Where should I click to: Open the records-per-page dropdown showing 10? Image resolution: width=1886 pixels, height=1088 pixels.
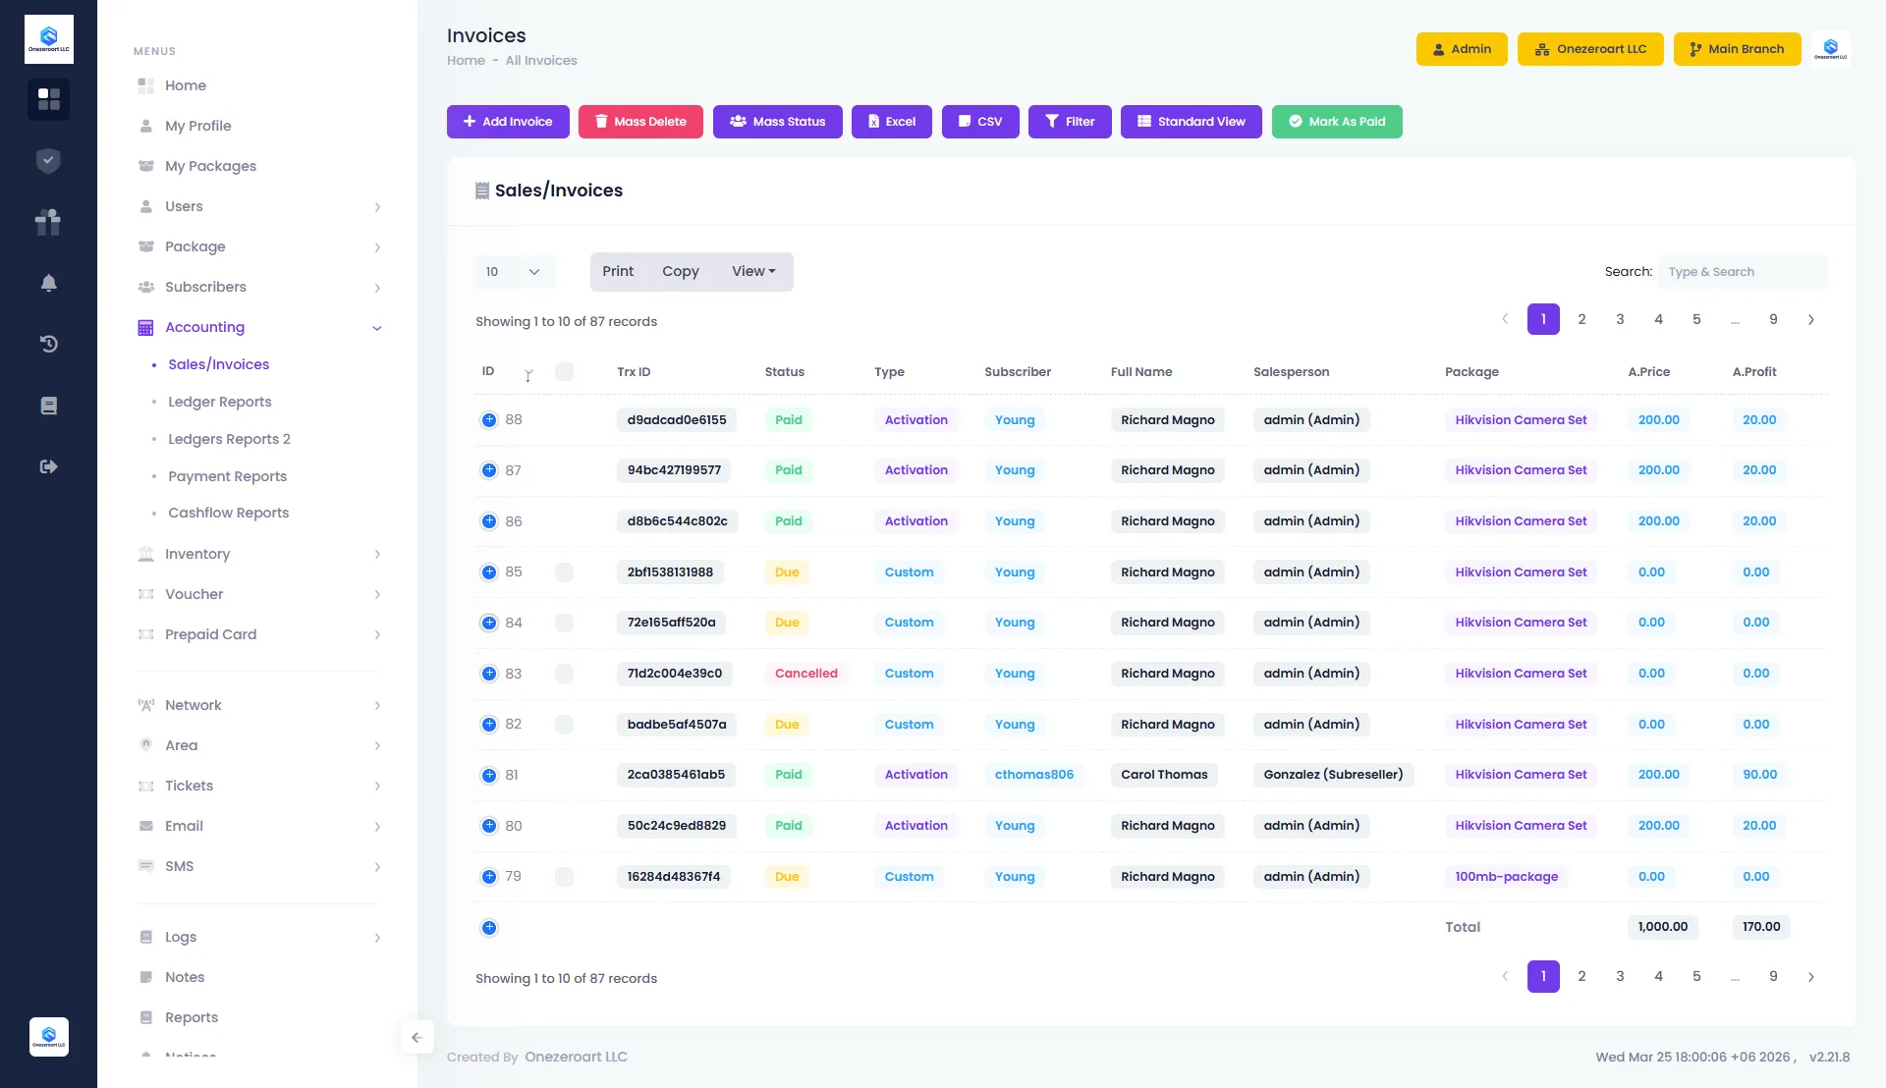pyautogui.click(x=515, y=272)
